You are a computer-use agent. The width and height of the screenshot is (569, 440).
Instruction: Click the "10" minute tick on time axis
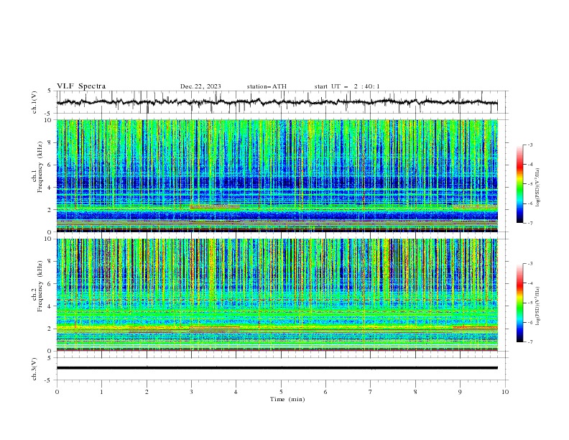[x=505, y=392]
